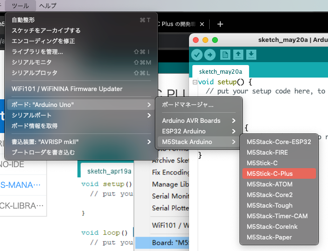
Task: Click sketch_apr19a tab in background image
Action: [109, 171]
